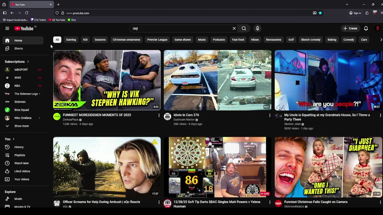Open a new browser tab with plus

(x=58, y=4)
